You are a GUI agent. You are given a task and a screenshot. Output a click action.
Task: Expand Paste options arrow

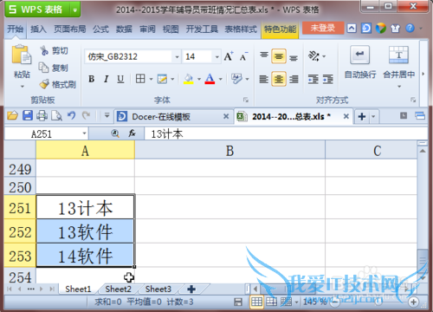tap(23, 87)
